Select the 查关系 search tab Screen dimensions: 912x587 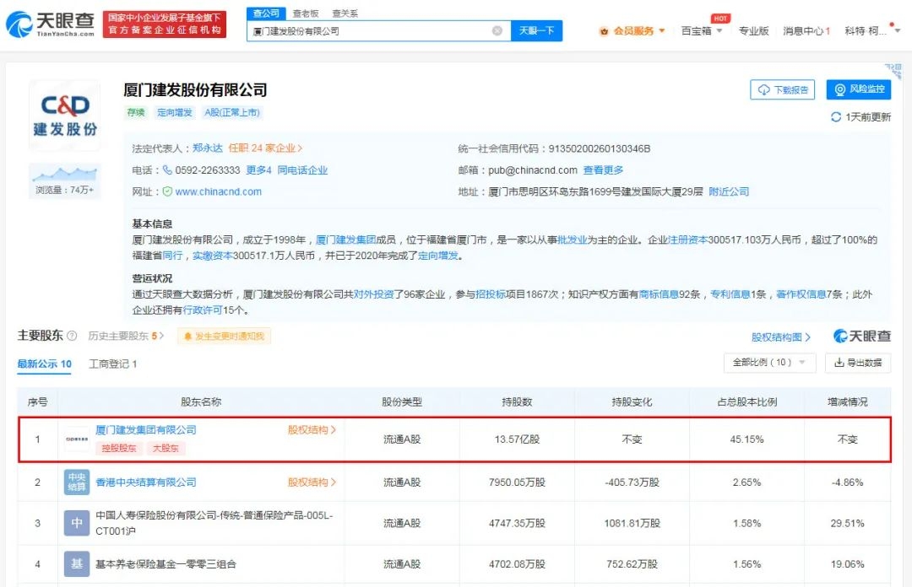tap(345, 13)
